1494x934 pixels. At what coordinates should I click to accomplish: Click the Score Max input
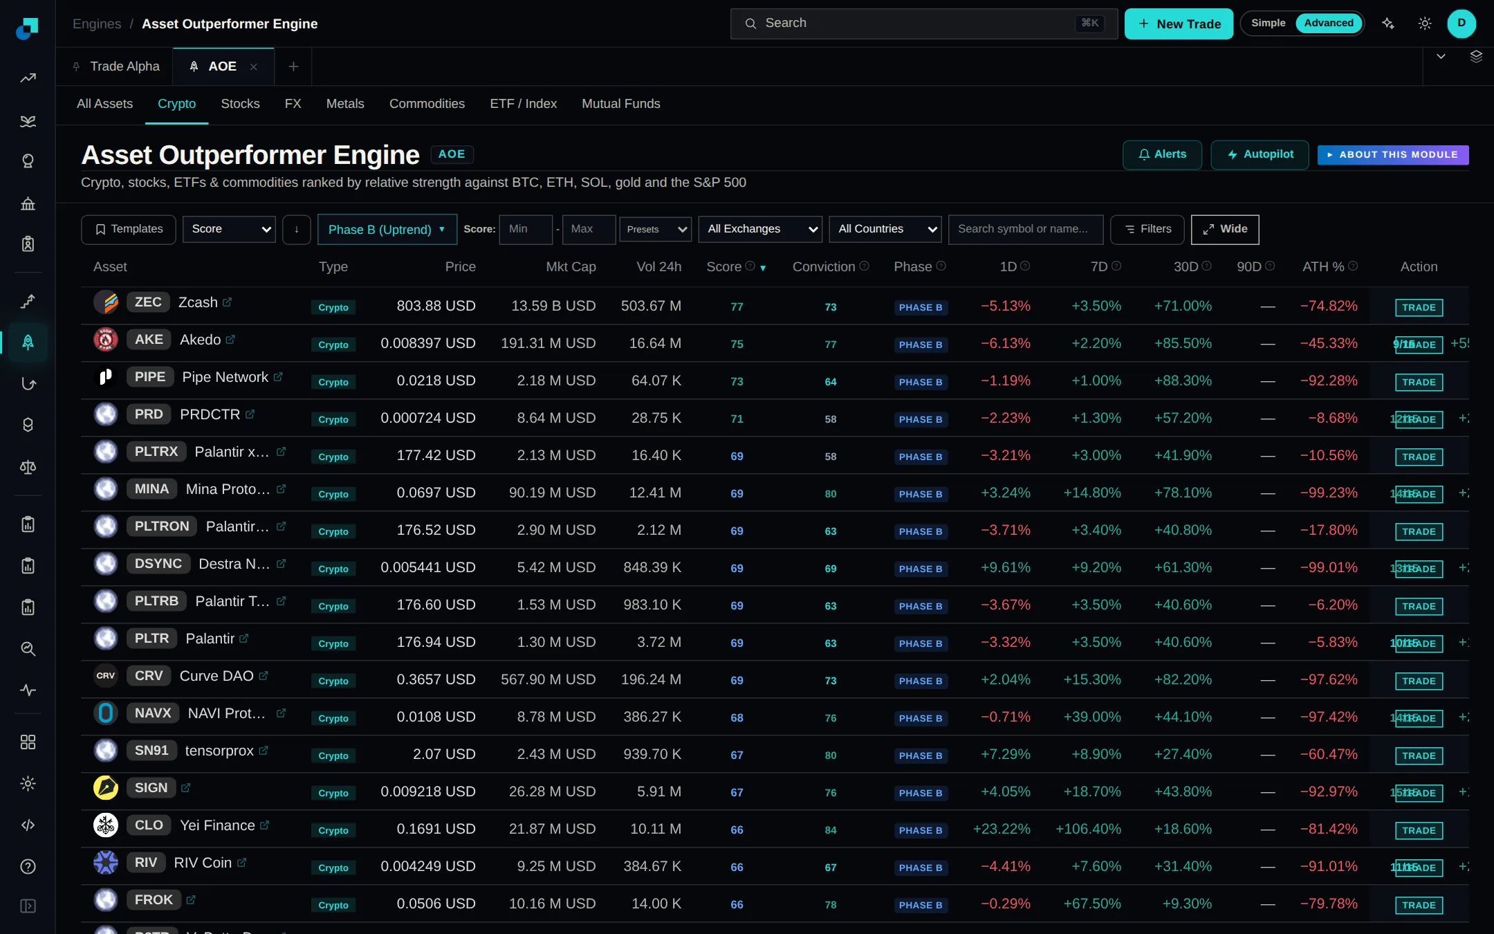tap(589, 230)
